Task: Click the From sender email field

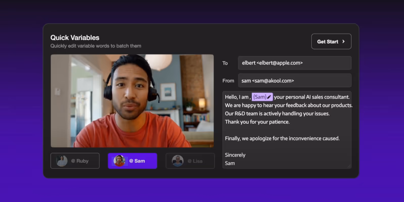Action: (x=295, y=81)
